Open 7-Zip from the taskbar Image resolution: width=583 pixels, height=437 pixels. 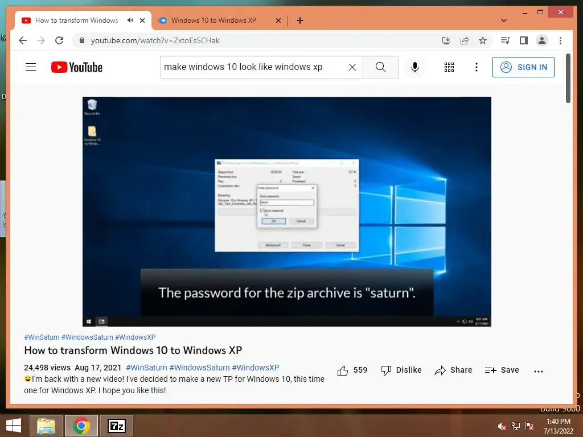click(x=116, y=426)
